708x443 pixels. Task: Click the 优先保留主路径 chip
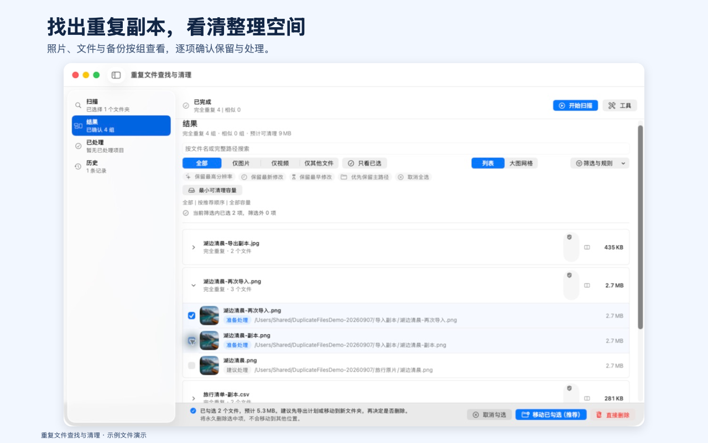(365, 177)
